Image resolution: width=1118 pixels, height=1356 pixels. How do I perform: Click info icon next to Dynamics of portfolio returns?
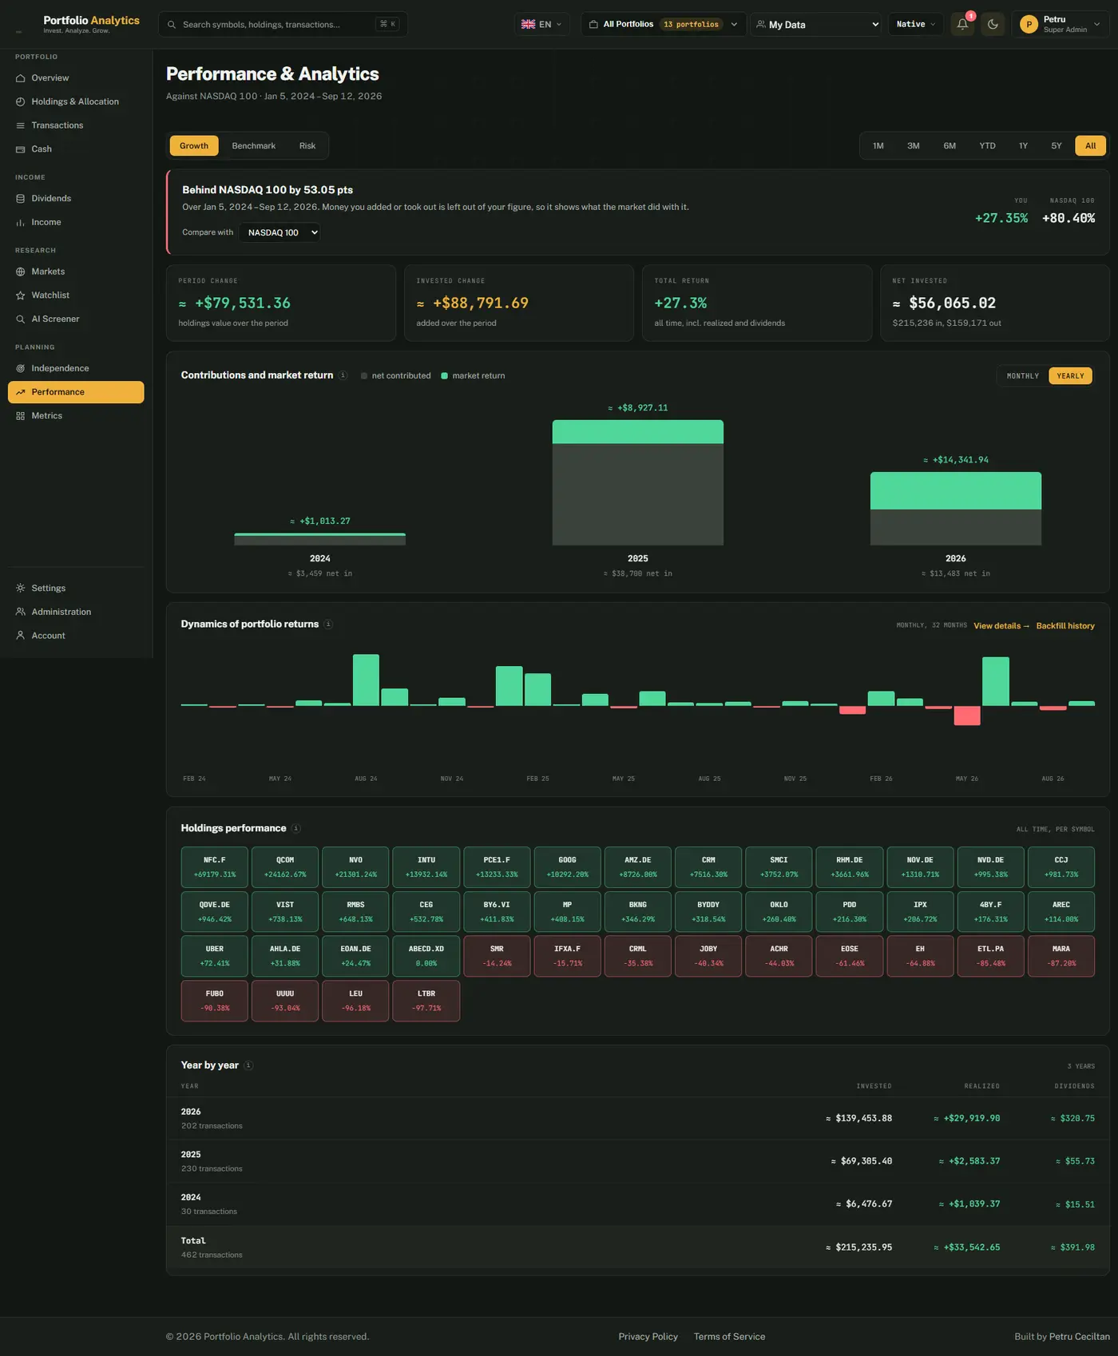tap(328, 624)
